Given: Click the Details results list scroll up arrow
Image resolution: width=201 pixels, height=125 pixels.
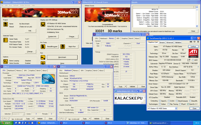Looking at the screenshot, I should (197, 7).
